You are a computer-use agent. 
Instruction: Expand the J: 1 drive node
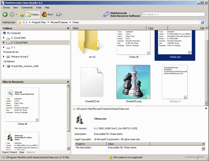[4, 47]
